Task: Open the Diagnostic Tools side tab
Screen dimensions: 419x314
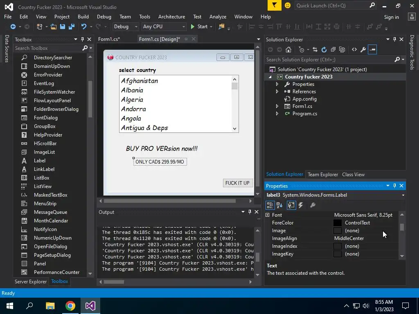Action: click(412, 52)
